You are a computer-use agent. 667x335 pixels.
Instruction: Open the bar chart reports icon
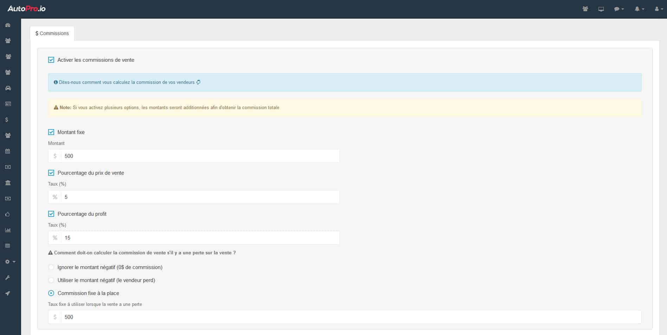(8, 230)
